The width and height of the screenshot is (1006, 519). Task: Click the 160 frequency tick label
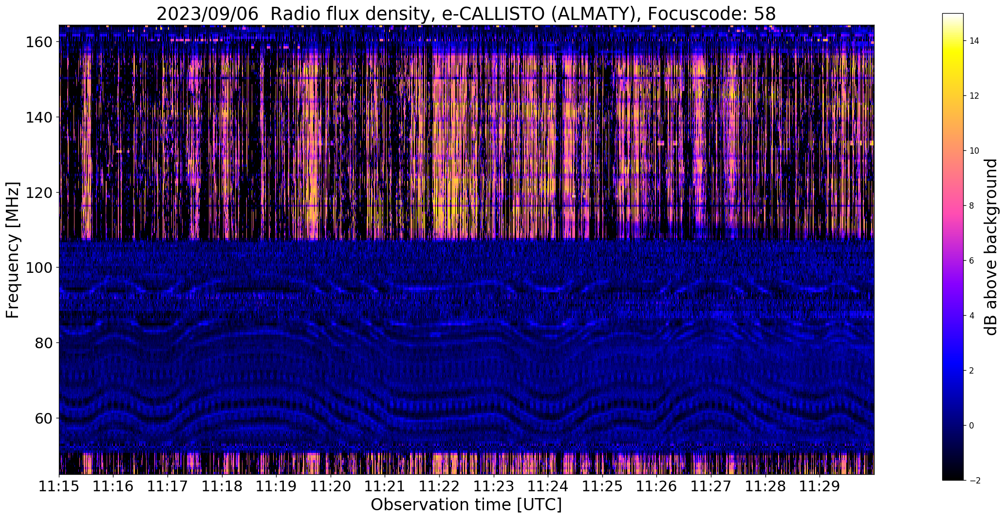pyautogui.click(x=38, y=42)
